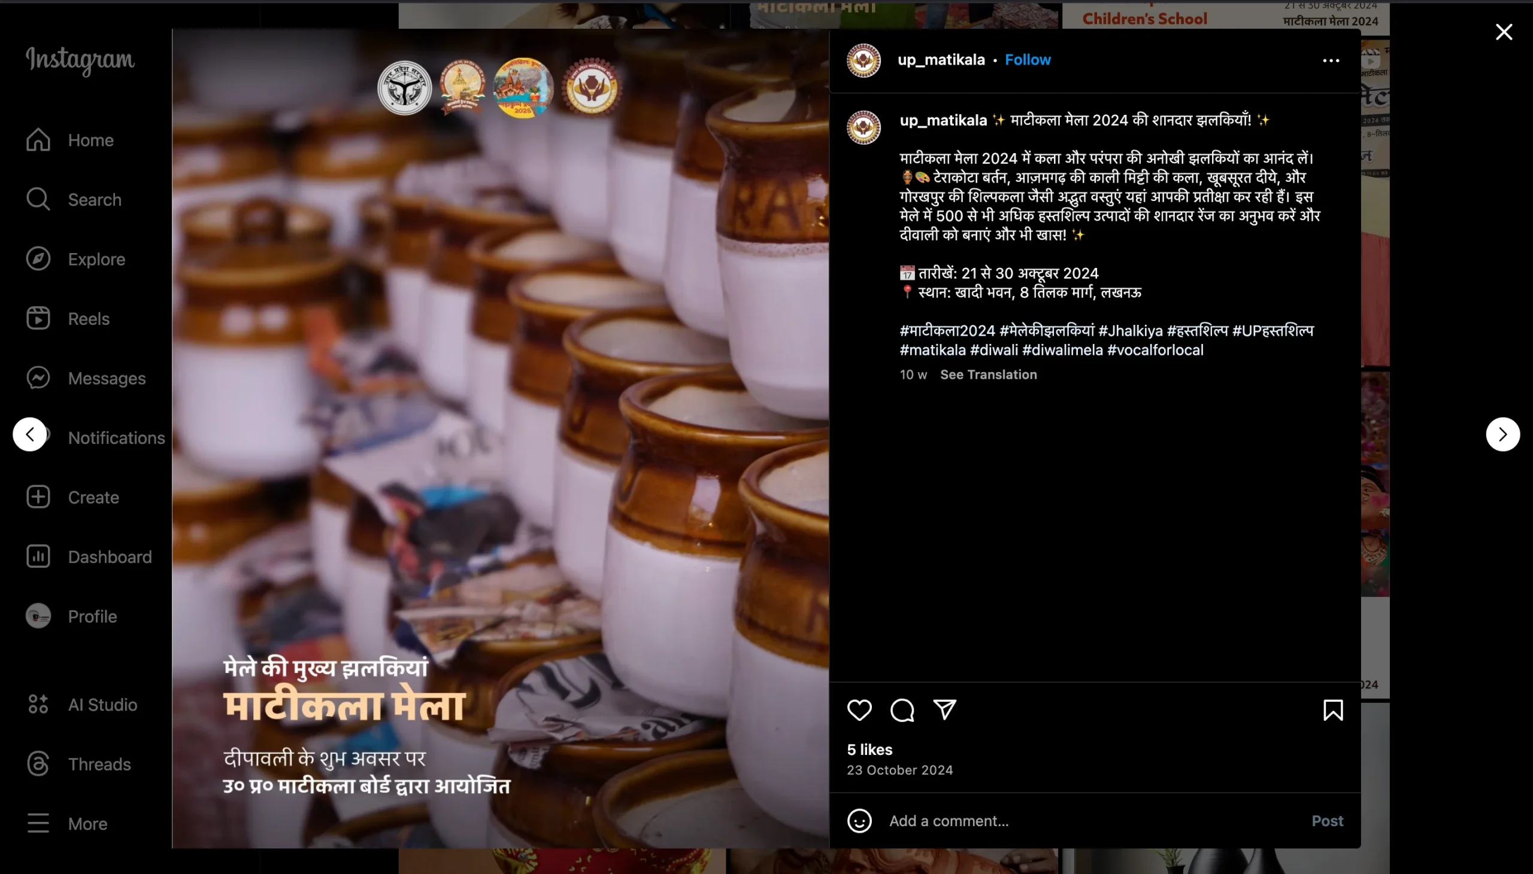Click the Dashboard label in the sidebar

pos(110,556)
